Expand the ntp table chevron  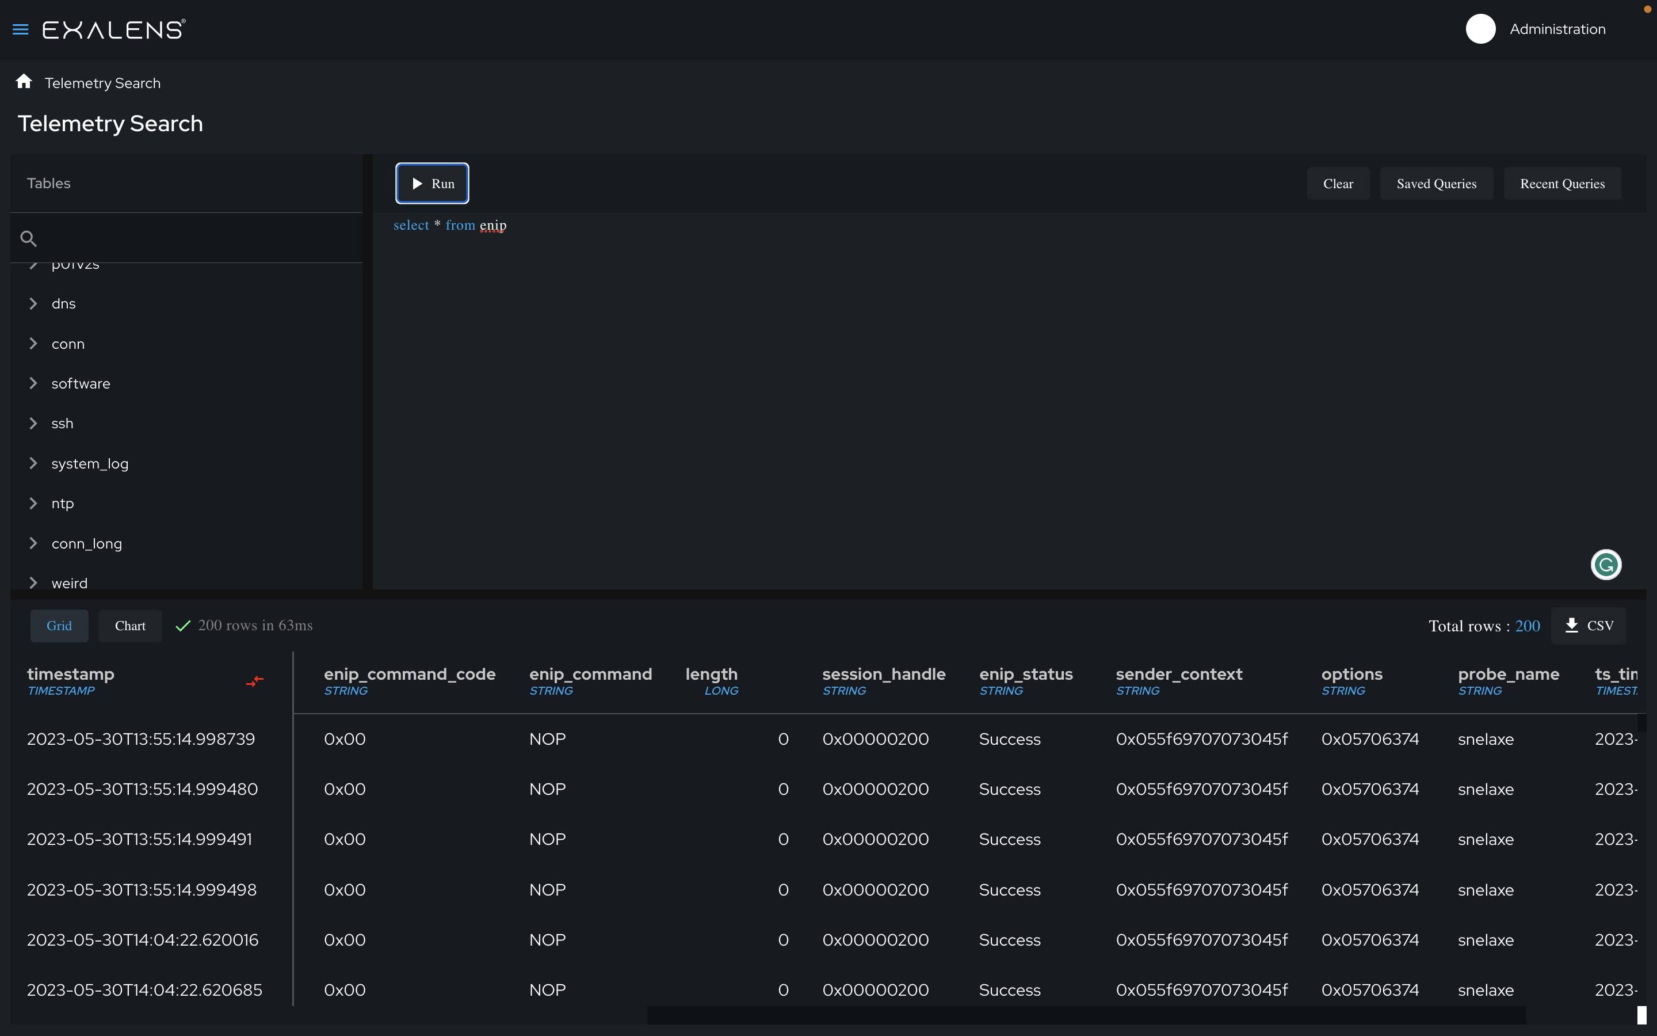tap(33, 504)
